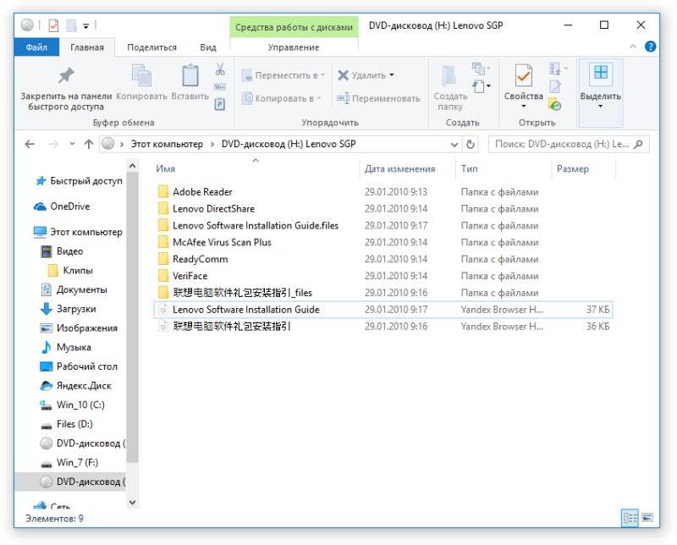Open the Downloads 'Загрузки' sidebar item

pos(69,309)
